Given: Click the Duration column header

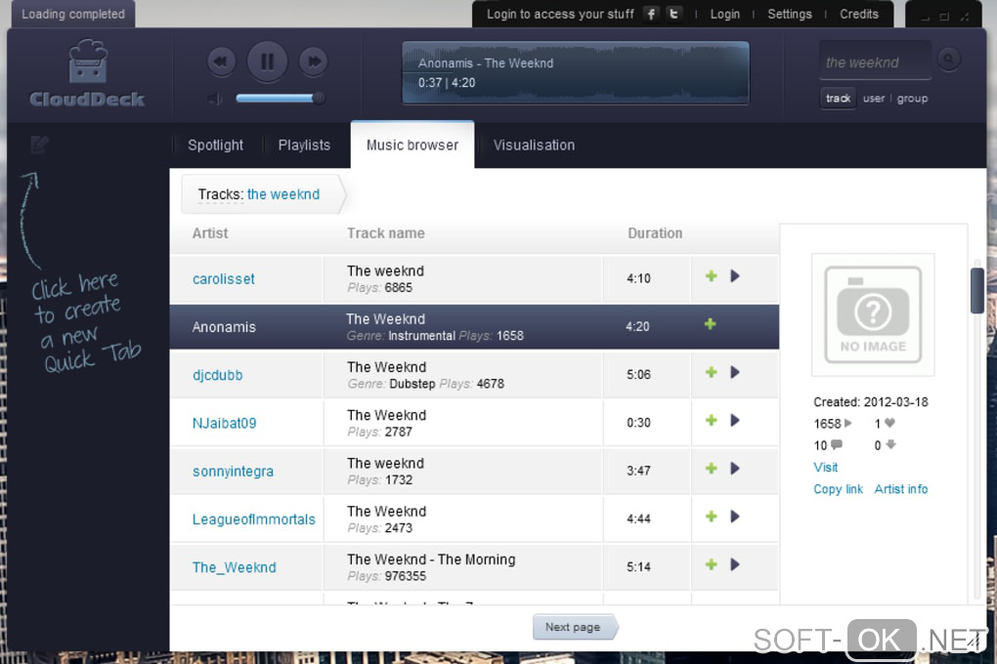Looking at the screenshot, I should pyautogui.click(x=655, y=233).
